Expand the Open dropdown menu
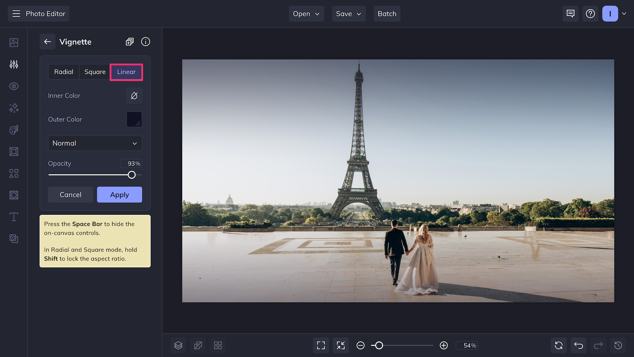The width and height of the screenshot is (634, 357). pyautogui.click(x=306, y=14)
